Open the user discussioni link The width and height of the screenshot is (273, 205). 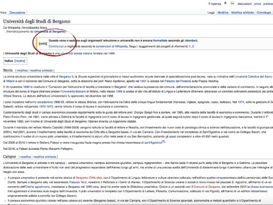[244, 4]
